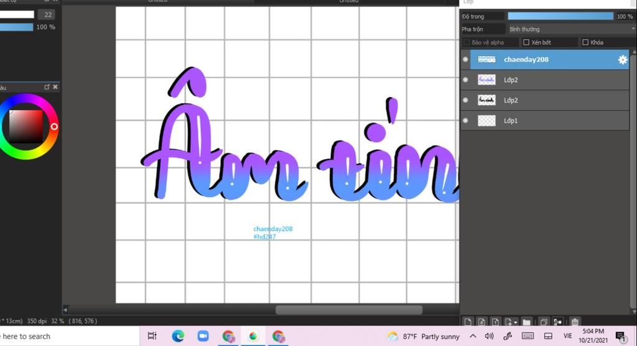The width and height of the screenshot is (637, 346).
Task: Open the virtual touchpad icon
Action: click(x=548, y=336)
